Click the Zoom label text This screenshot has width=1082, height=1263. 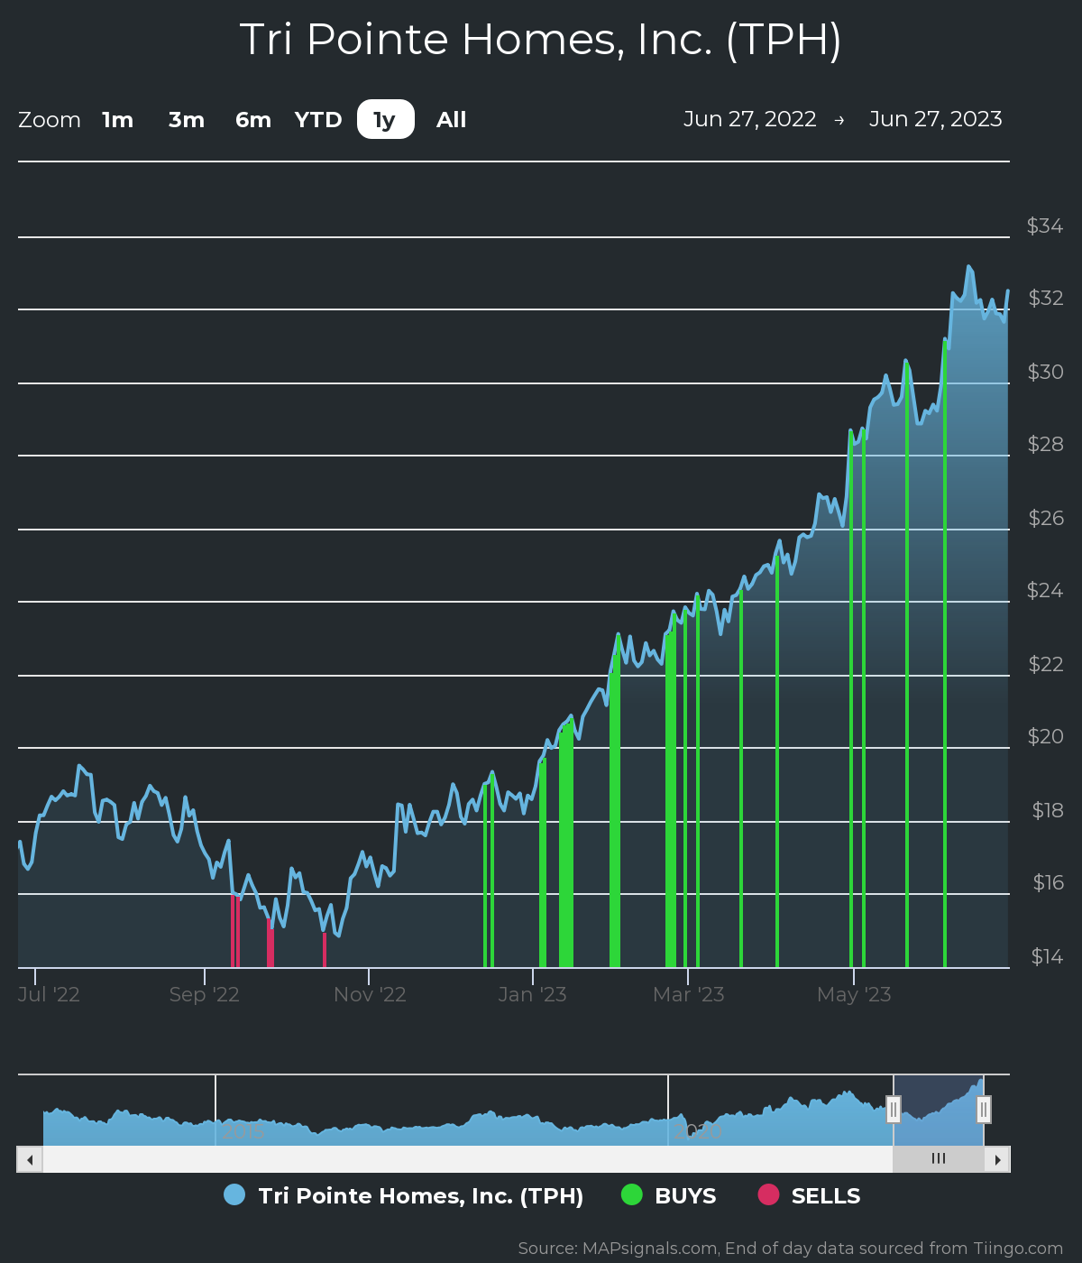[50, 119]
